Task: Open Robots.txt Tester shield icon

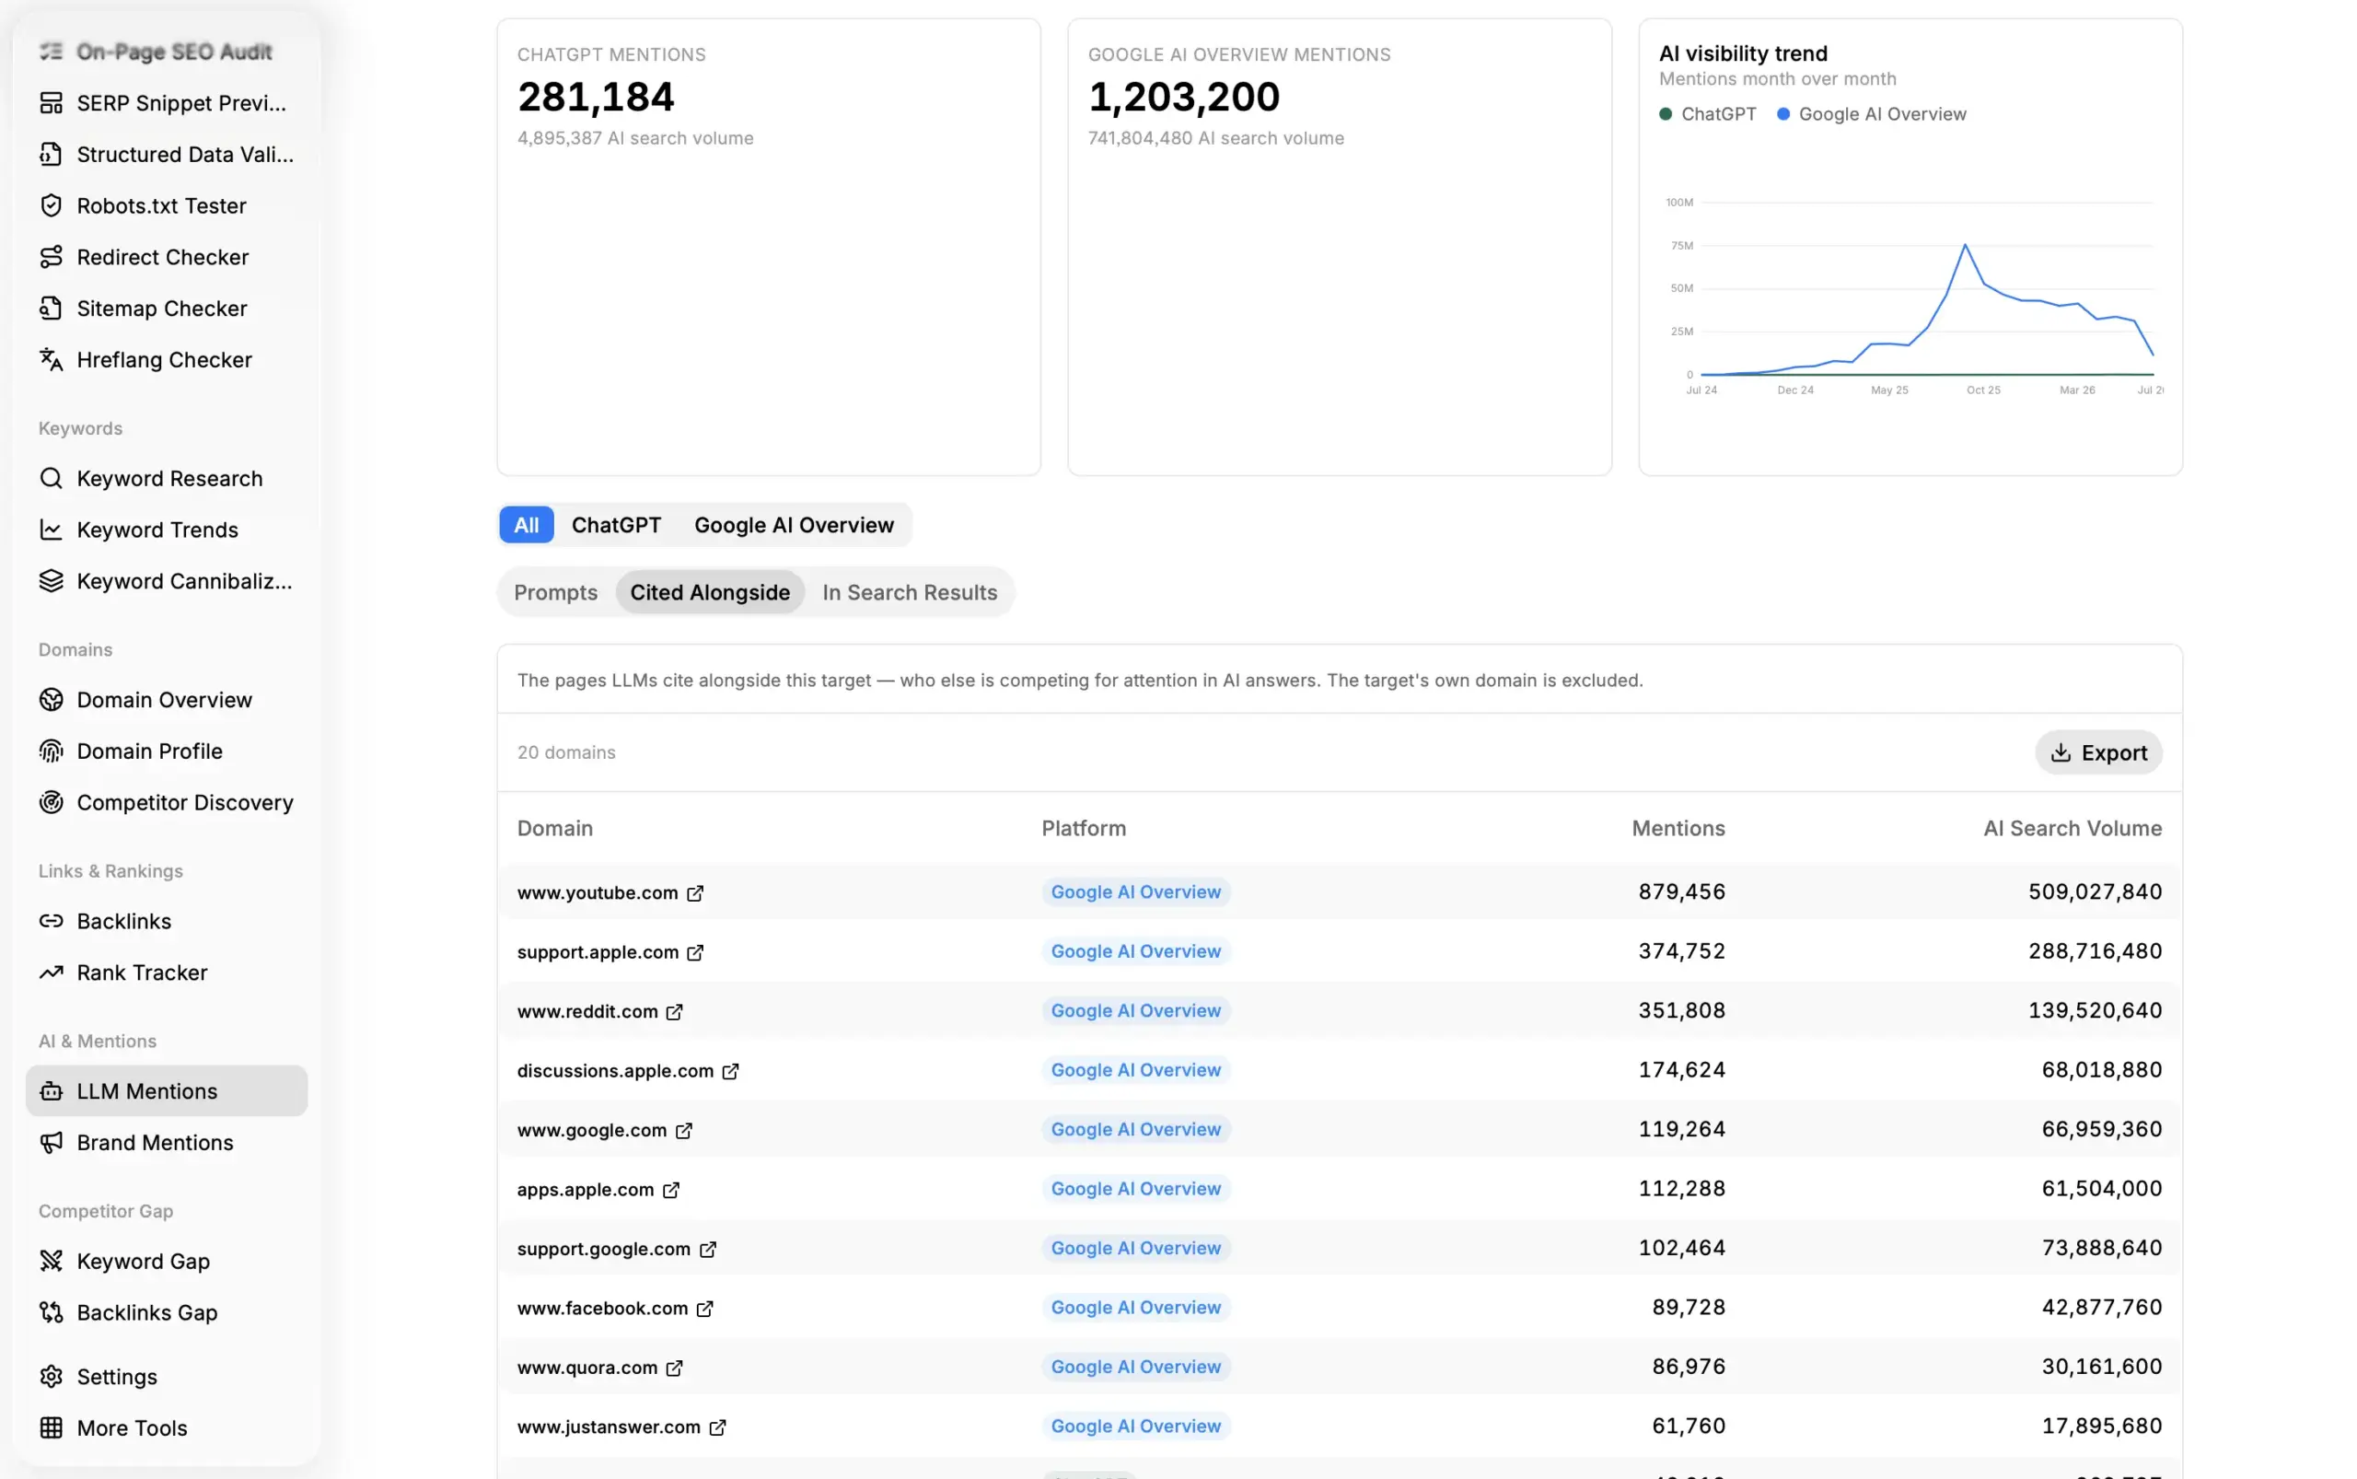Action: [x=51, y=205]
